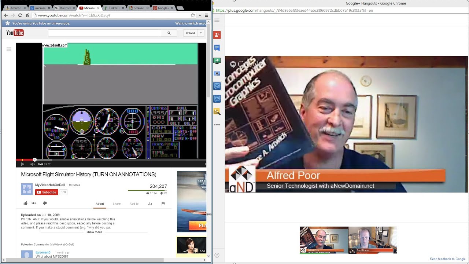Go to the home page icon in Chrome
This screenshot has width=469, height=264.
27,15
